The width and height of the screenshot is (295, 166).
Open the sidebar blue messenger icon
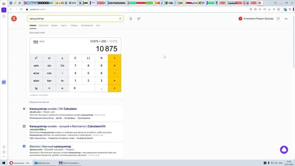point(4,82)
